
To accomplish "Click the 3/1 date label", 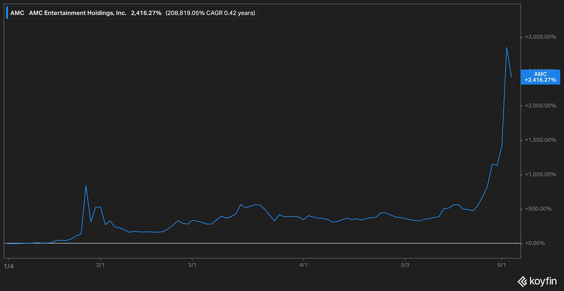I will 192,265.
